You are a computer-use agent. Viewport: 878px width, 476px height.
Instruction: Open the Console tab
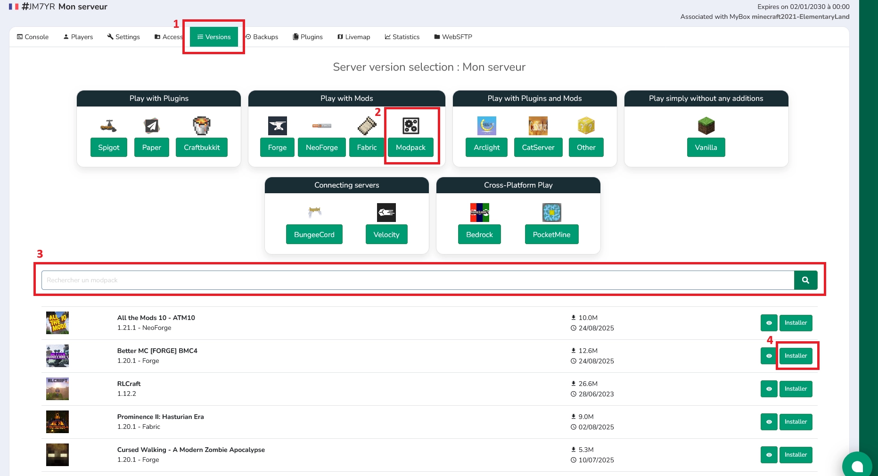tap(33, 37)
